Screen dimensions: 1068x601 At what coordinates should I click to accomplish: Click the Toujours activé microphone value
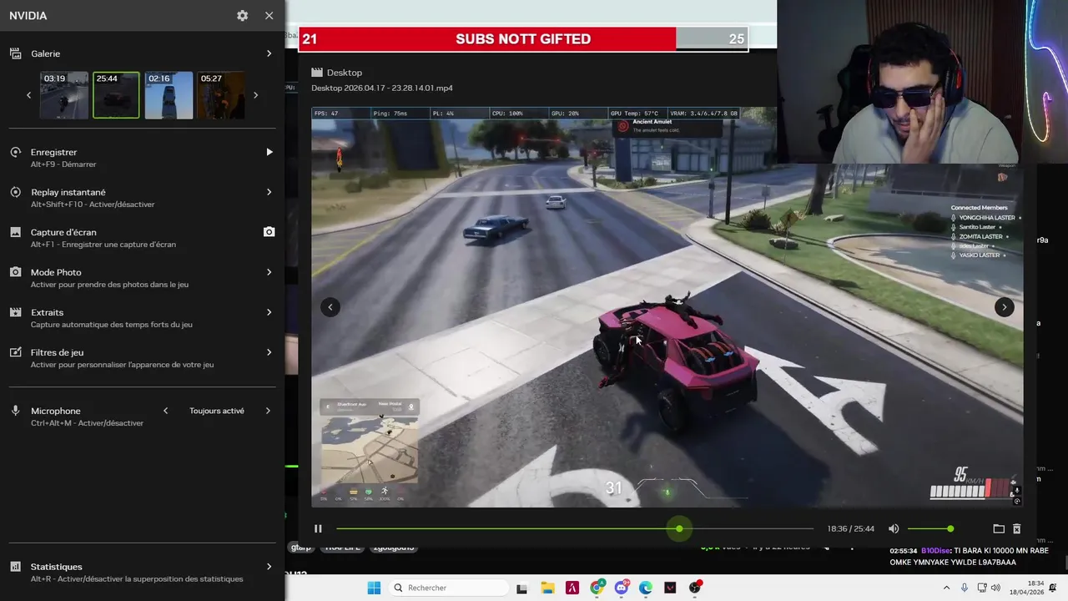[x=217, y=411]
